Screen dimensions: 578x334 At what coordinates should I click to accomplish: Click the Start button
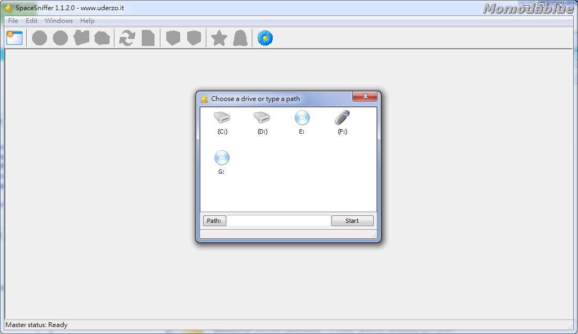[x=352, y=221]
